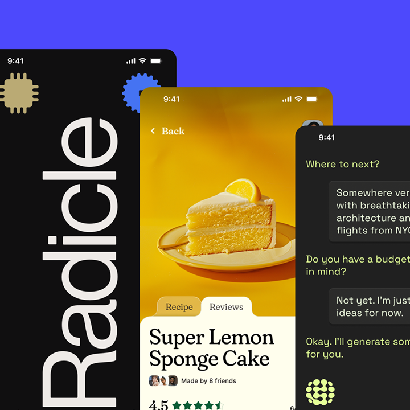This screenshot has height=410, width=410.
Task: Go Back from the recipe page
Action: tap(167, 131)
